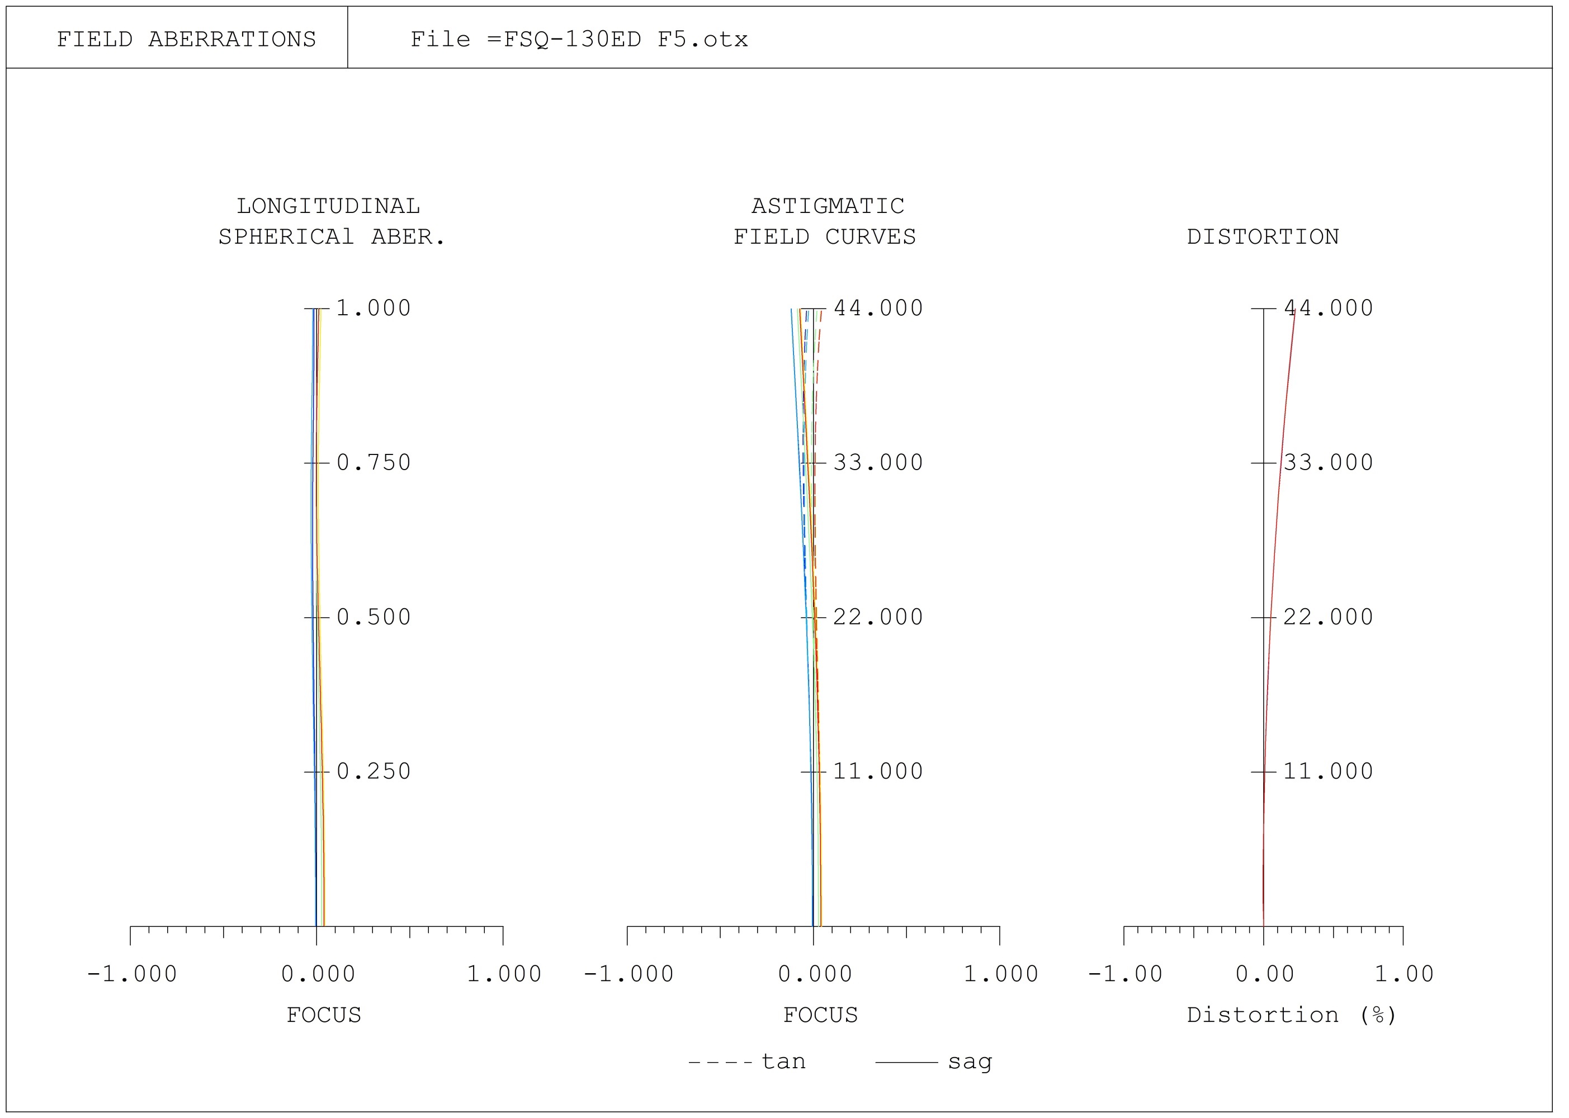Click the 44.000 label on distortion plot
This screenshot has width=1569, height=1118.
(1328, 307)
